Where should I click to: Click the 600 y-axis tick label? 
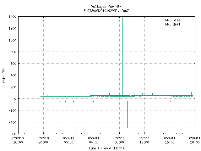(x=13, y=64)
